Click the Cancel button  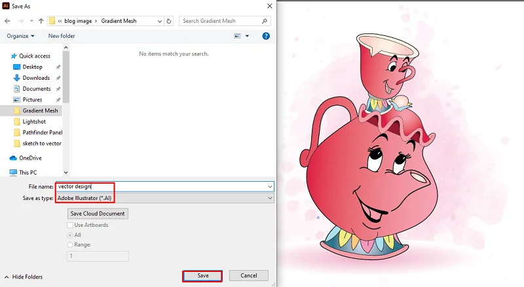(x=249, y=276)
